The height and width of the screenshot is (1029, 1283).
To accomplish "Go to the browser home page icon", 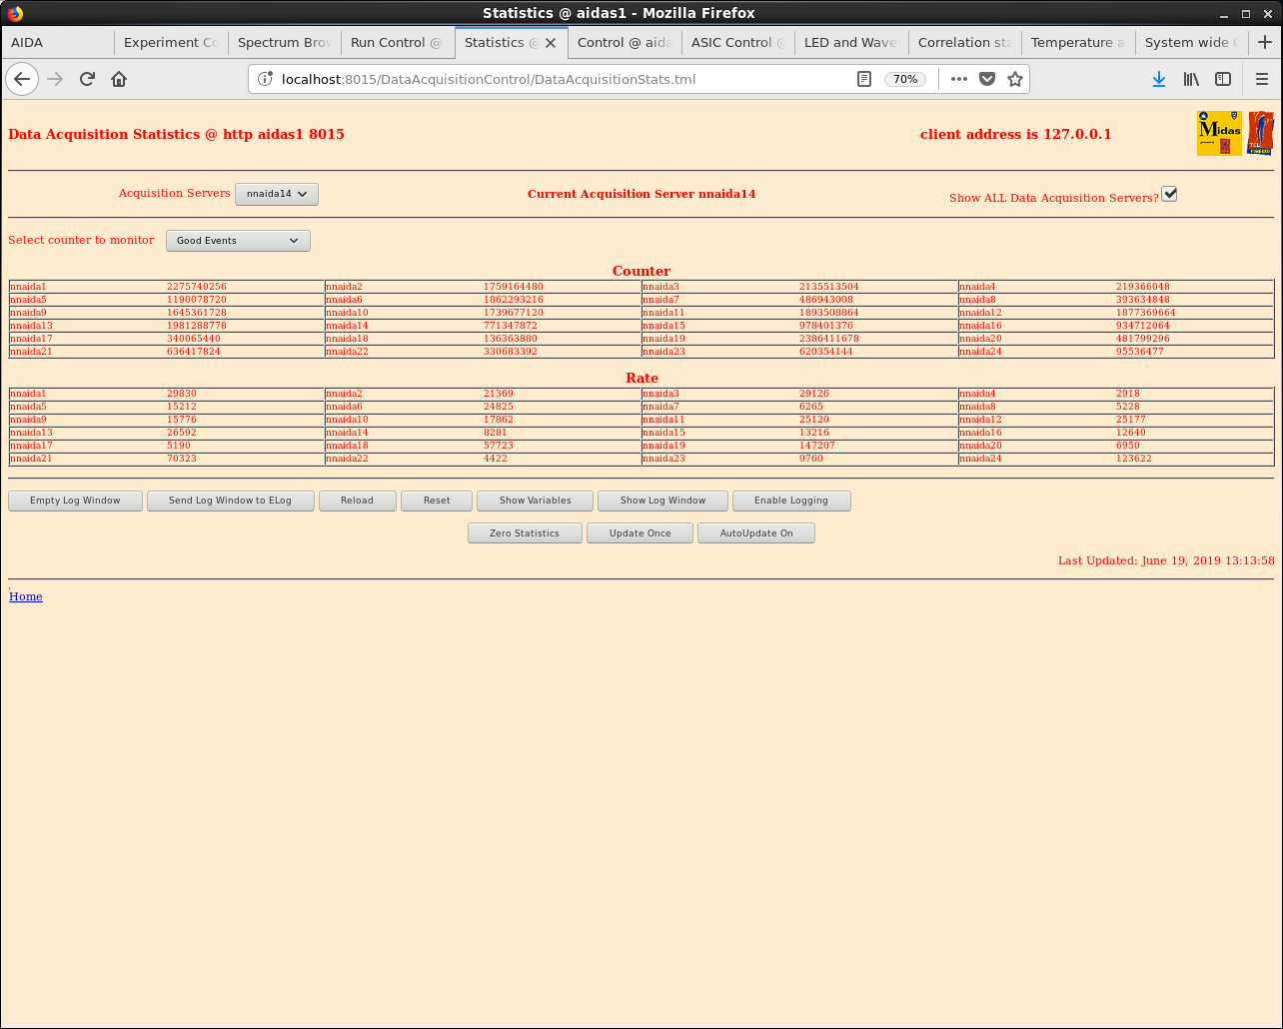I will coord(119,79).
